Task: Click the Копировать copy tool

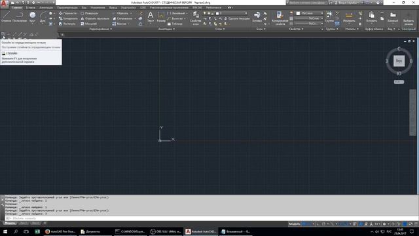Action: click(x=68, y=18)
